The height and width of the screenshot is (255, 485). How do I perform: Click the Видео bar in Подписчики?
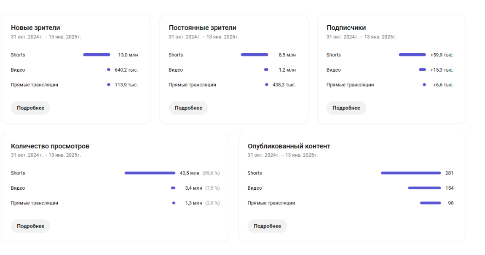[x=422, y=70]
